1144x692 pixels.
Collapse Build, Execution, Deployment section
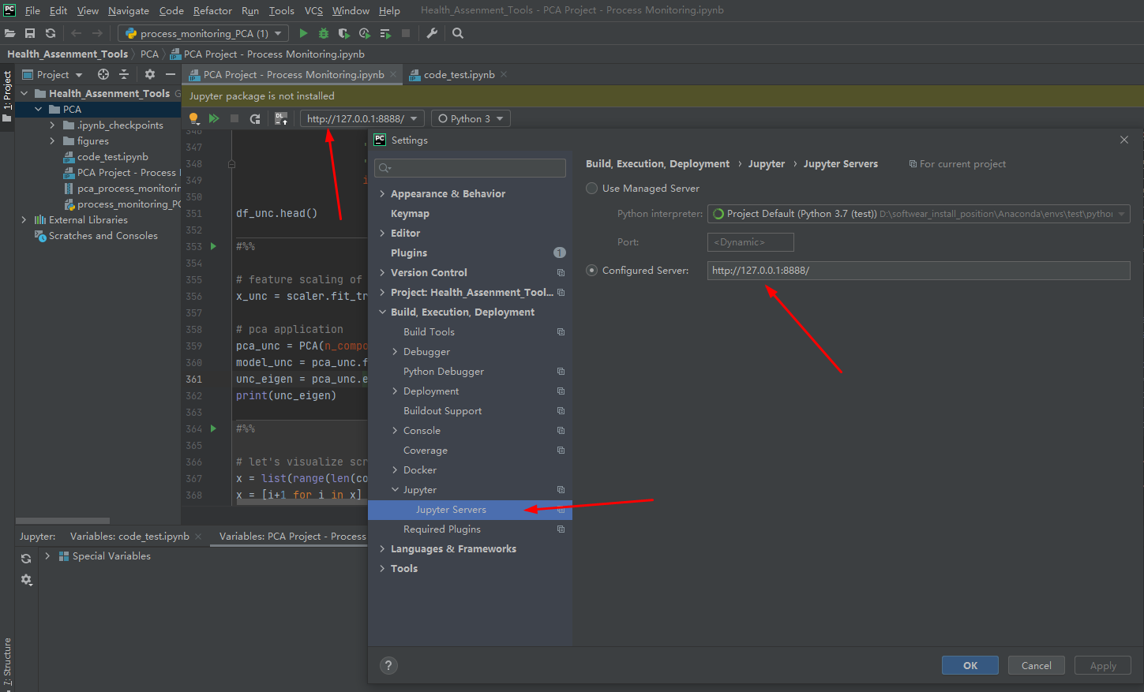tap(382, 312)
